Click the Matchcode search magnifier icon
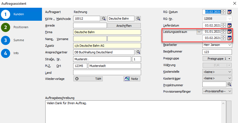Viewport: 238px width, 123px height. [138, 19]
